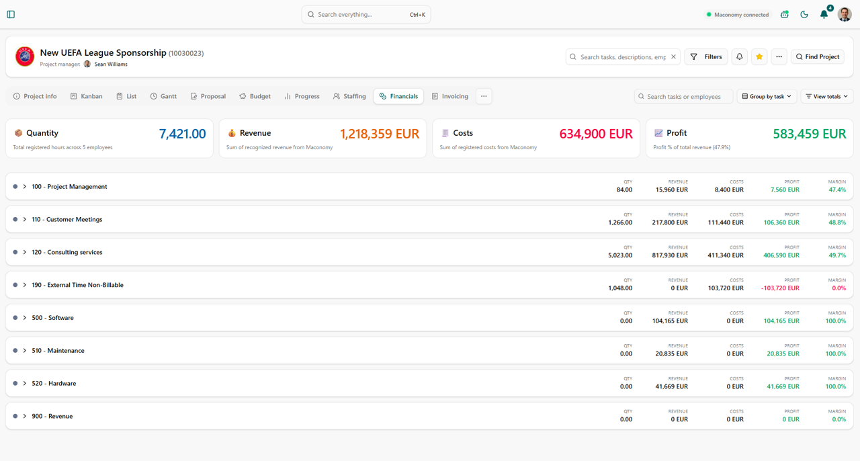The image size is (860, 461).
Task: Select the Financials tab
Action: pyautogui.click(x=398, y=96)
